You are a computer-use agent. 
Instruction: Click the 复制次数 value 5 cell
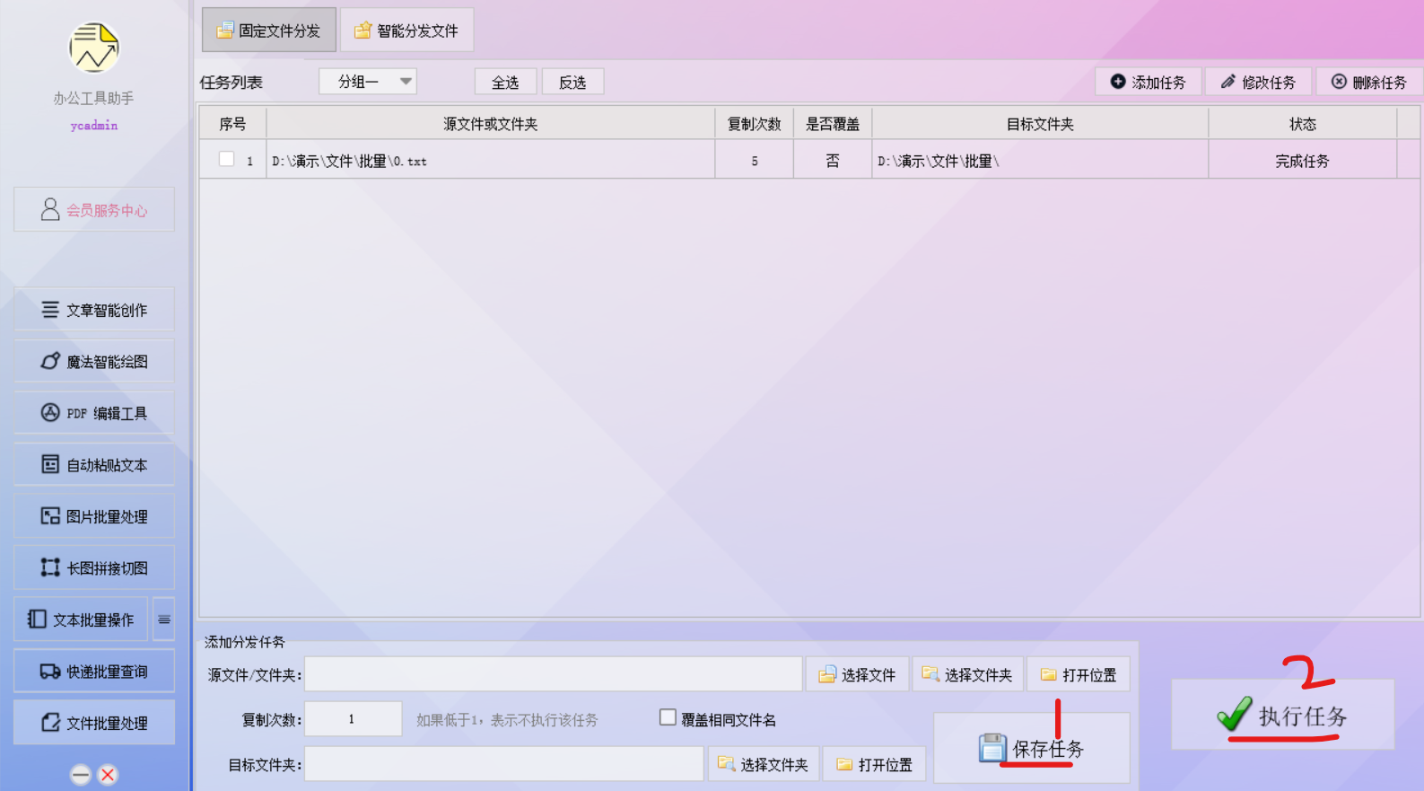(x=754, y=161)
